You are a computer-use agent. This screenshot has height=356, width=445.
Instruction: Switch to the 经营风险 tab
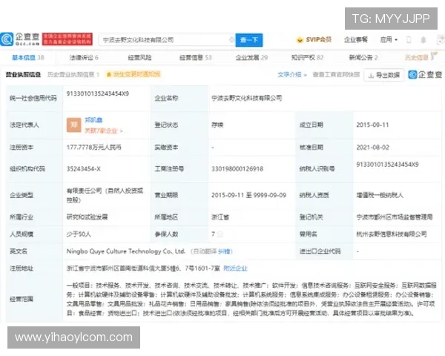[x=139, y=58]
